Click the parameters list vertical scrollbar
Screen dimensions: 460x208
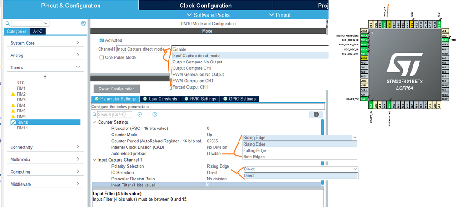323,152
